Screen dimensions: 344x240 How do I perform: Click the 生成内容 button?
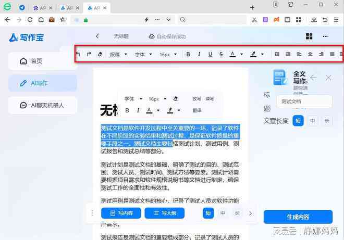point(298,217)
